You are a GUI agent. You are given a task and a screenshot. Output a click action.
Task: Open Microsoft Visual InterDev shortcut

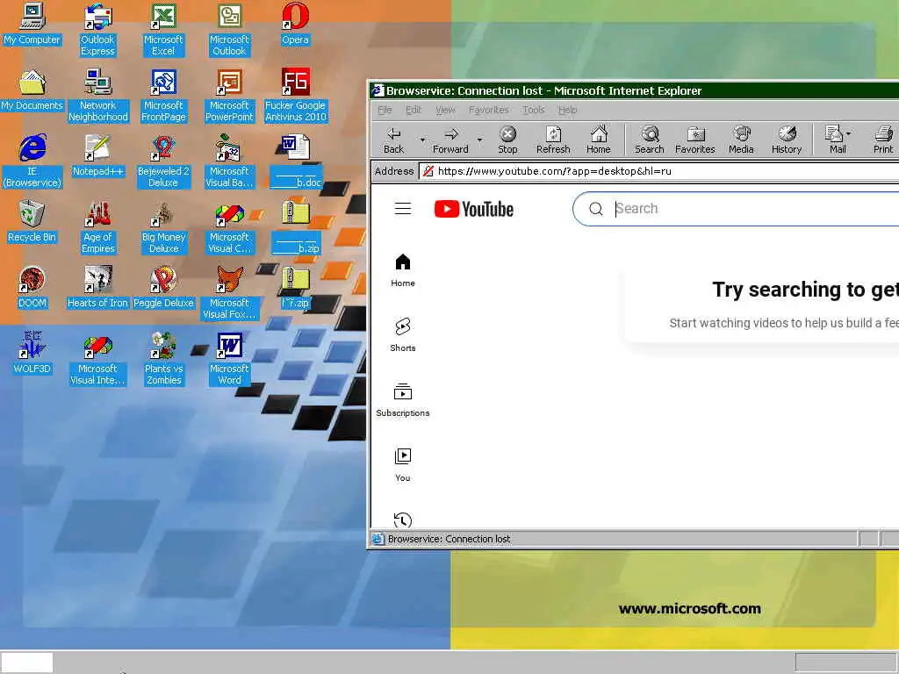click(97, 359)
